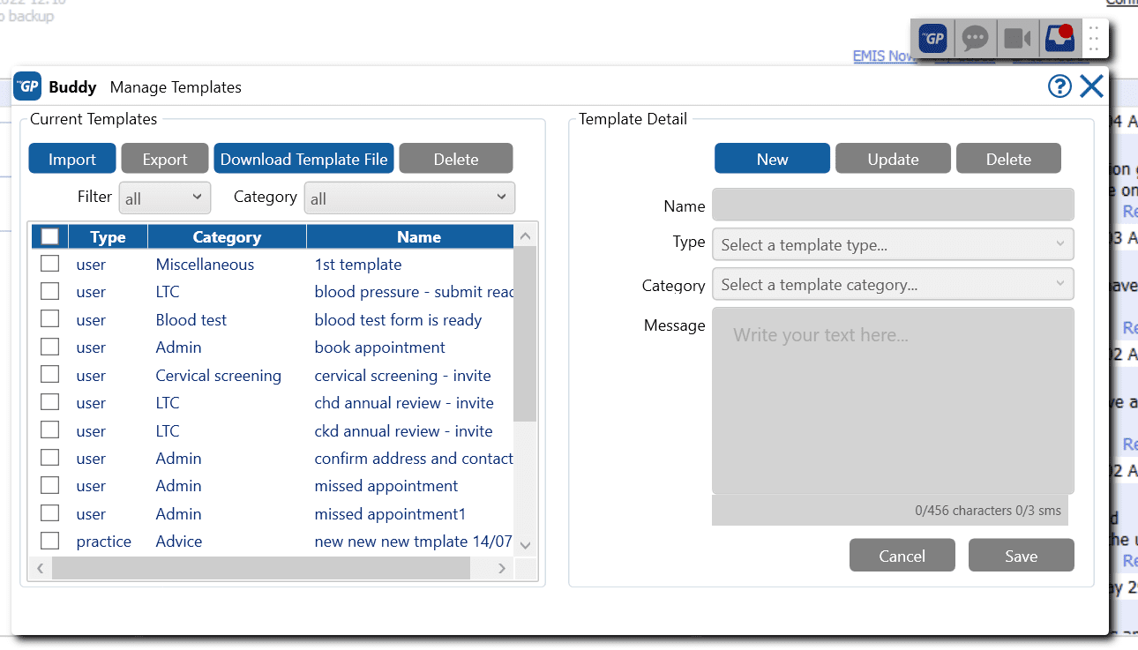Open the Category filter dropdown above table
Viewport: 1138px width, 650px height.
click(409, 198)
